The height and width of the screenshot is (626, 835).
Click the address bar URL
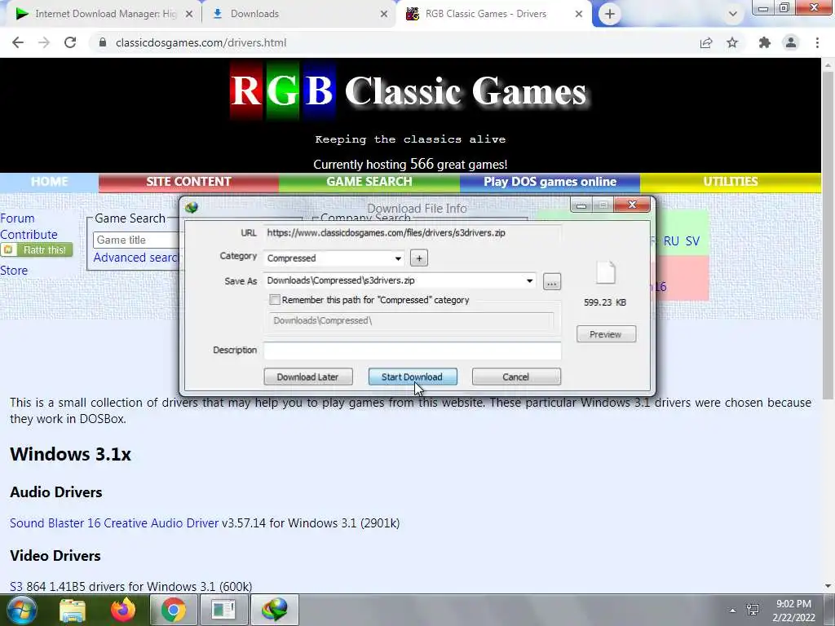click(x=201, y=42)
